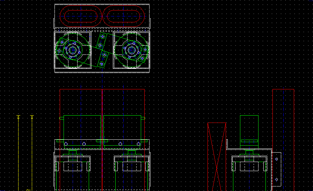This screenshot has height=191, width=313.
Task: Select the green motor box in side view
Action: 249,127
